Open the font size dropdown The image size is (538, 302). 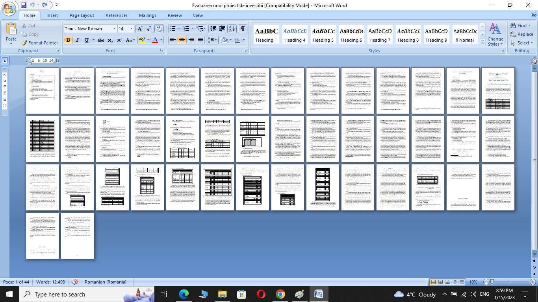(x=131, y=29)
